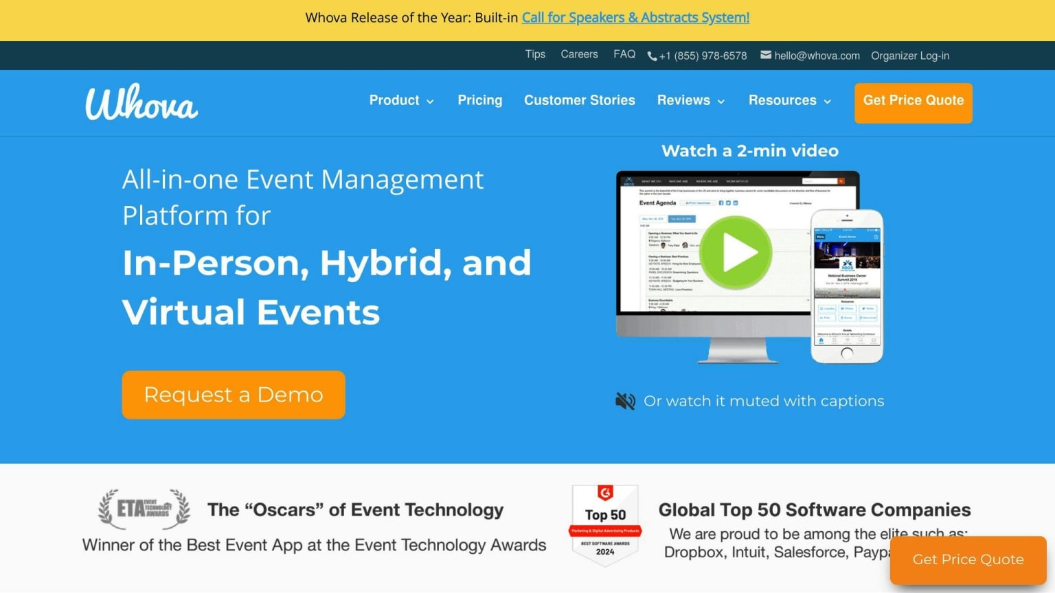Click the phone number +1 (855) 978-6578
This screenshot has height=593, width=1055.
pyautogui.click(x=703, y=56)
